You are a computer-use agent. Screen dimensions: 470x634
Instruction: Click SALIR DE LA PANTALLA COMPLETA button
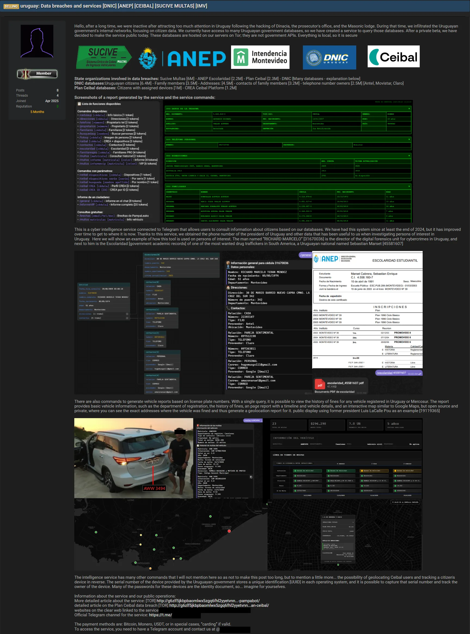pos(406,502)
